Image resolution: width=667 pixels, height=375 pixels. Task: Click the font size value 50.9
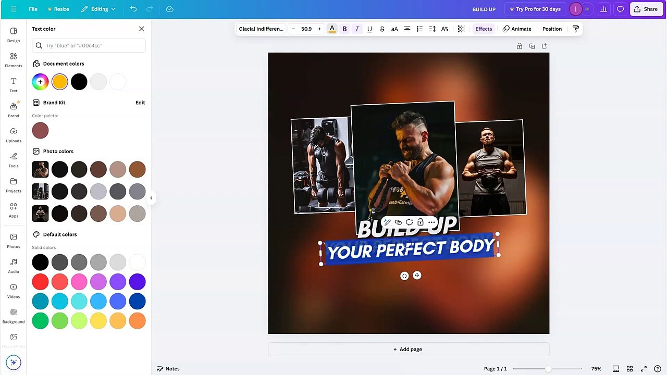(306, 29)
